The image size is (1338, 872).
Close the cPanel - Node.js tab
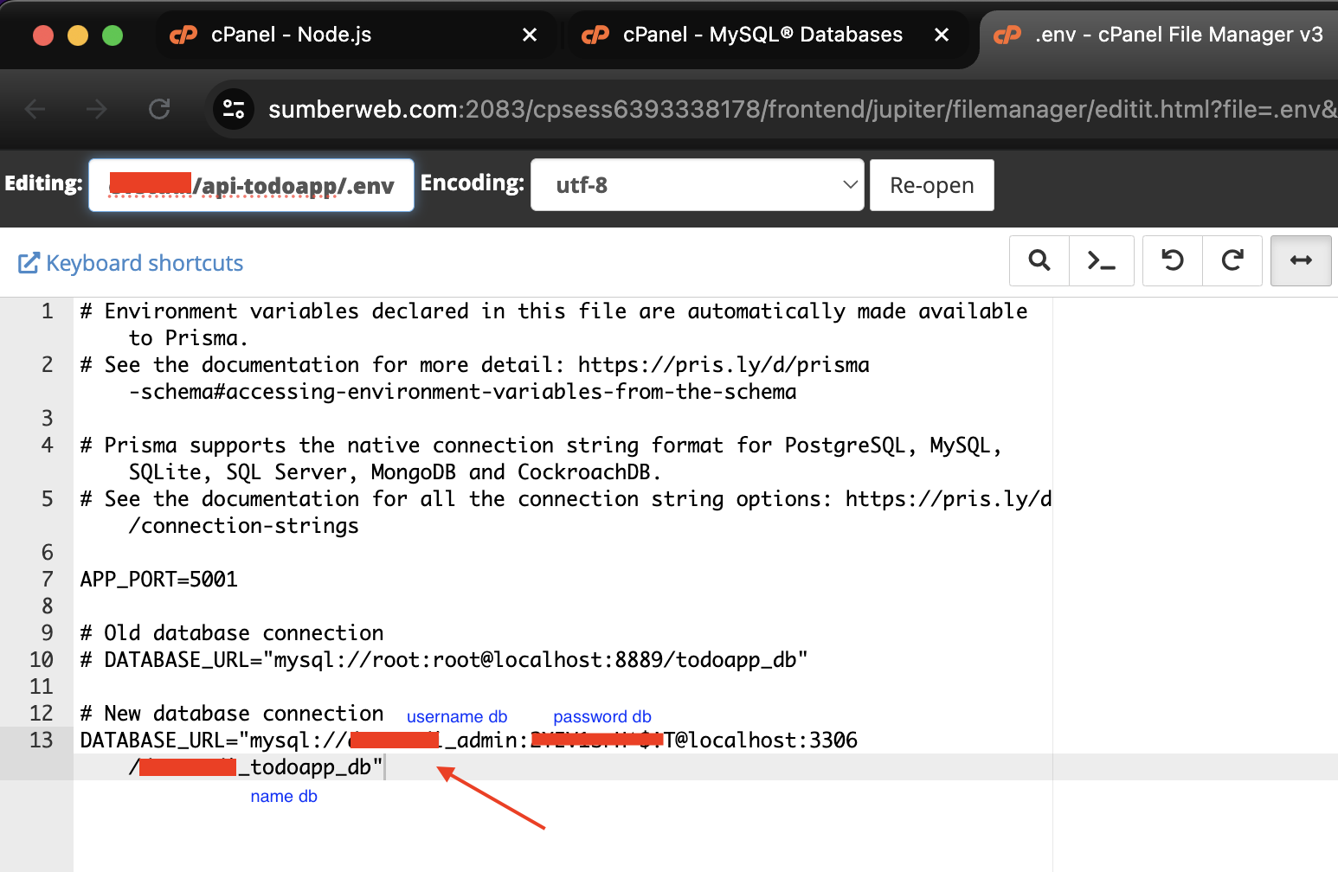click(x=530, y=35)
